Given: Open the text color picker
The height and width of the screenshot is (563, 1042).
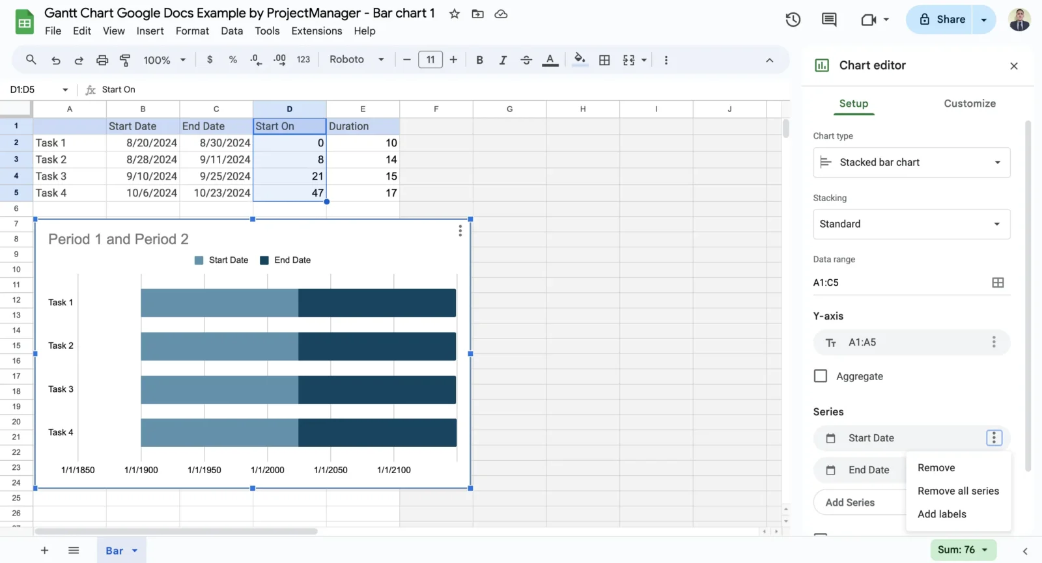Looking at the screenshot, I should [x=550, y=60].
